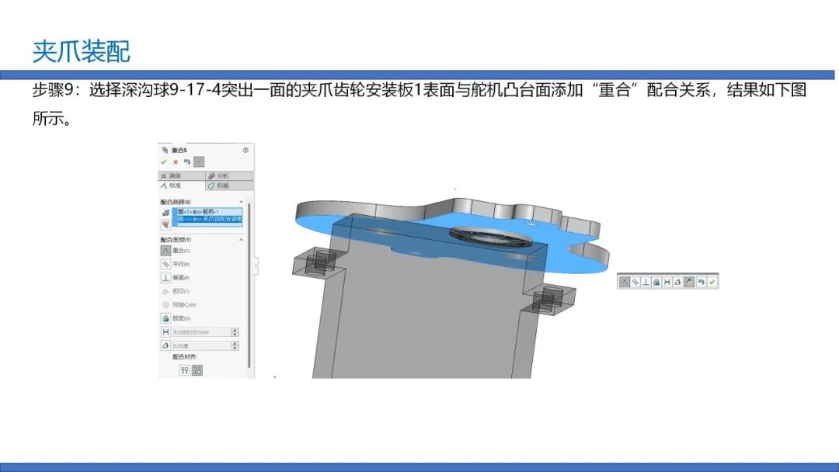The height and width of the screenshot is (472, 839).
Task: Collapse the 配合选择 section
Action: [x=242, y=202]
